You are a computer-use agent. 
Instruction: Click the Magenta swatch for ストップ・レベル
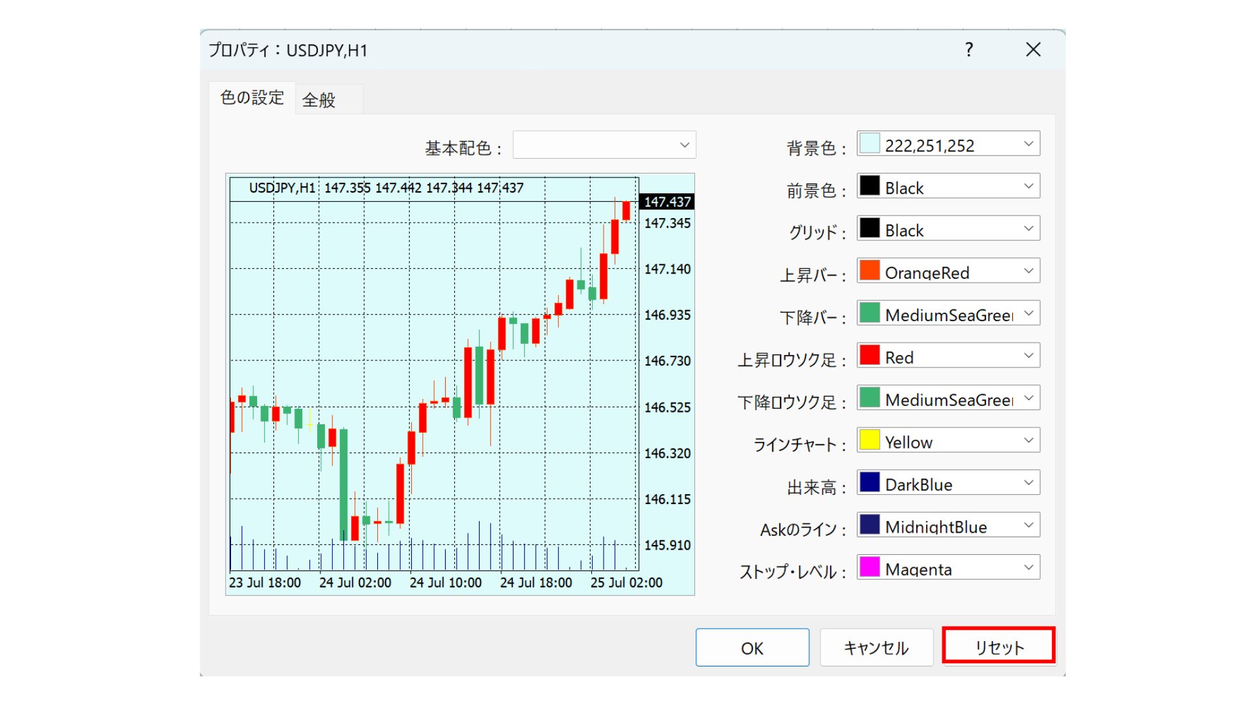click(869, 568)
